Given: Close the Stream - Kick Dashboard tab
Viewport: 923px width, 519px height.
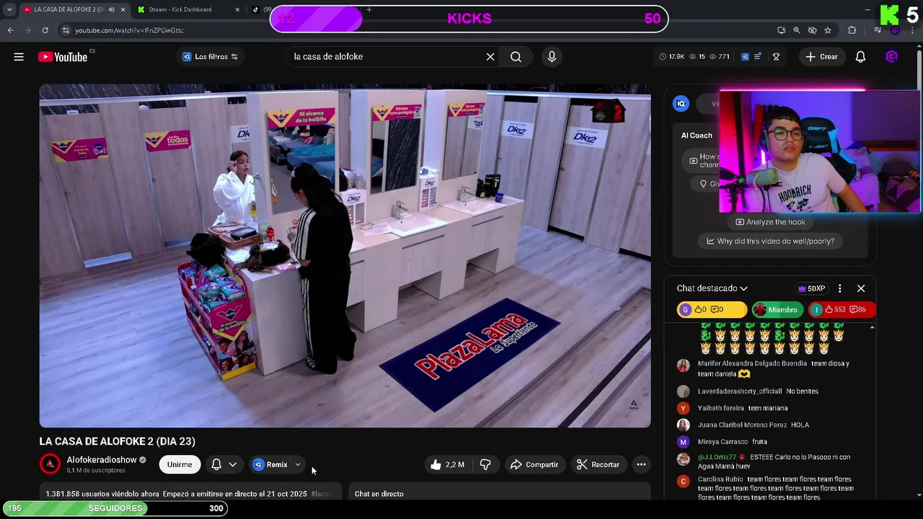Looking at the screenshot, I should (237, 9).
